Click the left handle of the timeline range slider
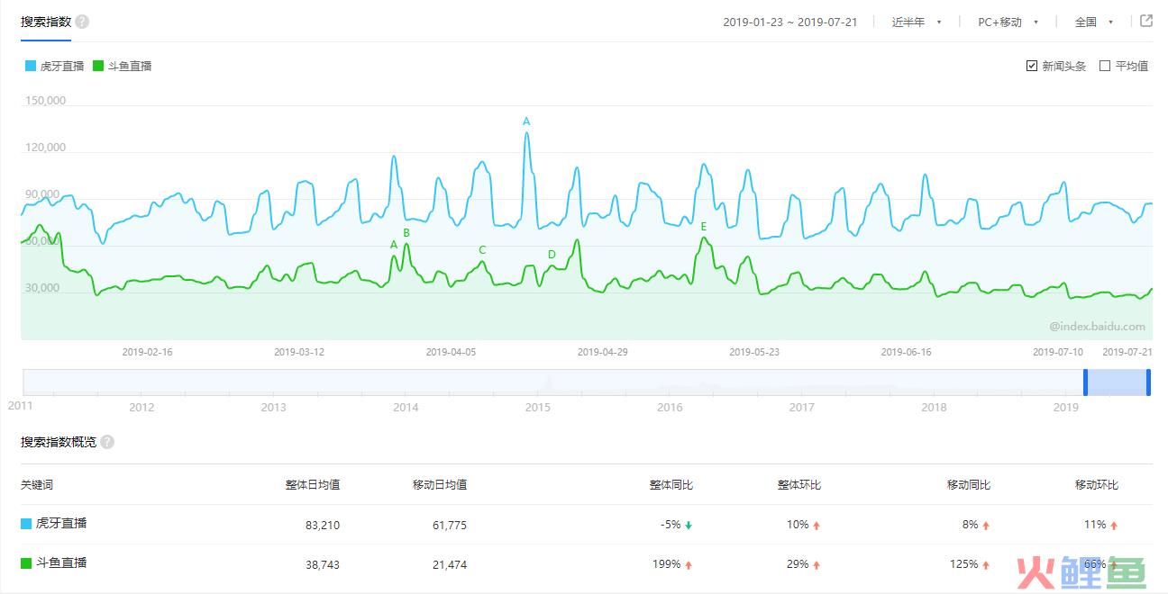1168x594 pixels. click(1086, 382)
